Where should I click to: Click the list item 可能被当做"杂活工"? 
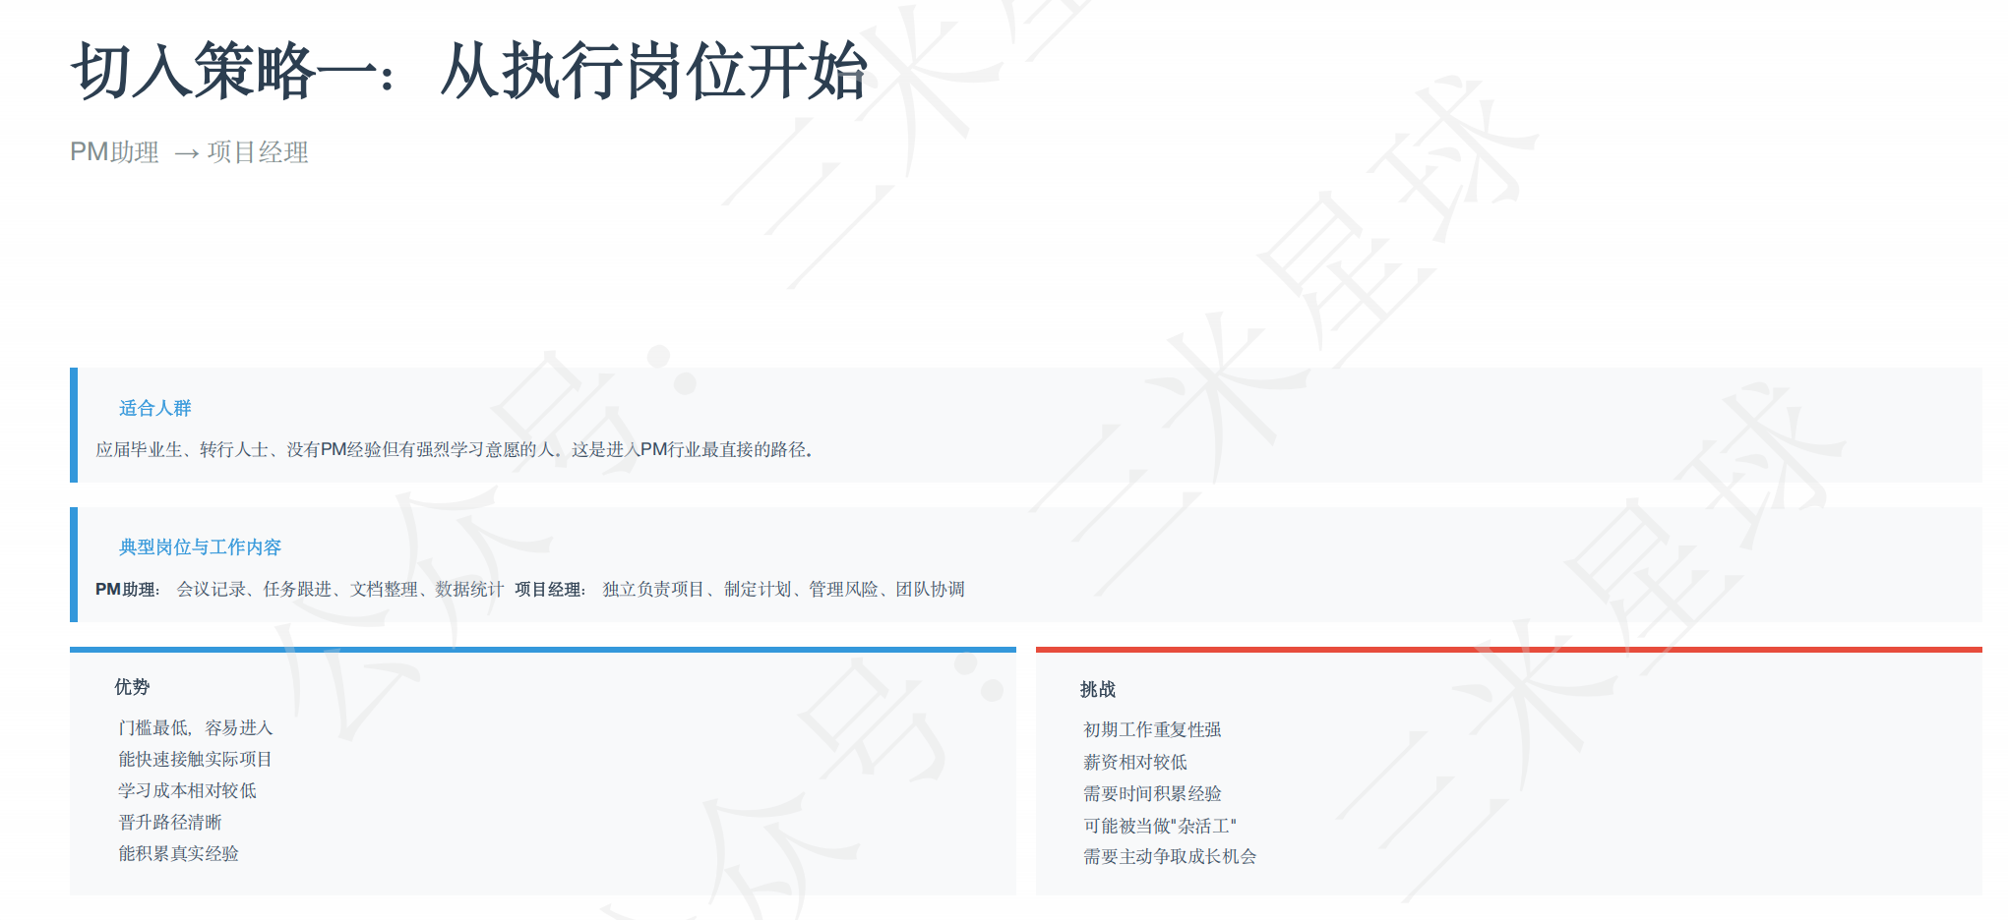tap(1159, 827)
